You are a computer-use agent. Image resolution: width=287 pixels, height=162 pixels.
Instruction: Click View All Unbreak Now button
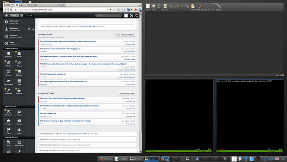click(125, 35)
